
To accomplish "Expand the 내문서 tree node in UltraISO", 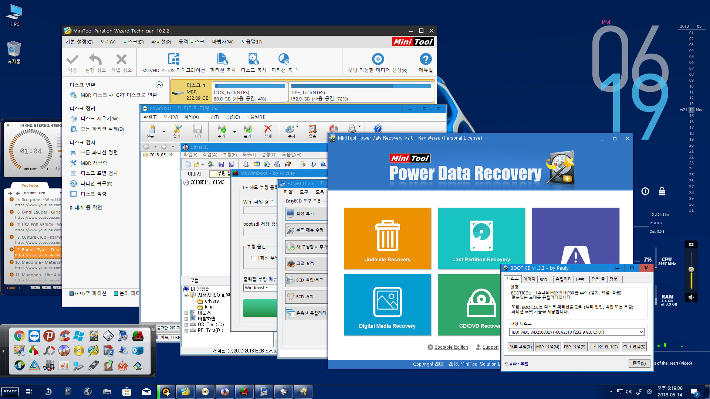I will coord(186,313).
